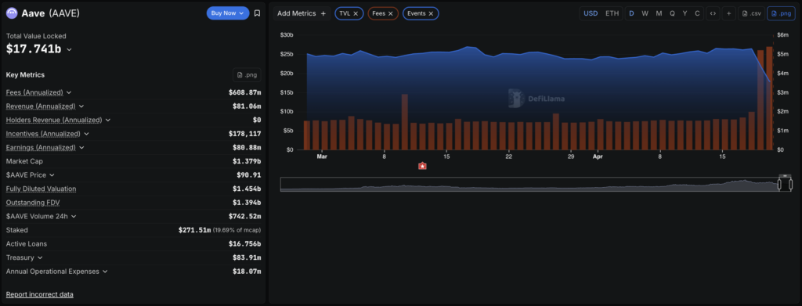The height and width of the screenshot is (306, 802).
Task: Remove the Fees metric chip
Action: (391, 14)
